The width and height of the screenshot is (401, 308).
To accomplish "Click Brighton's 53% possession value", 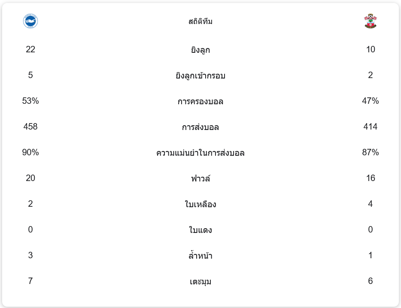I will tap(30, 101).
